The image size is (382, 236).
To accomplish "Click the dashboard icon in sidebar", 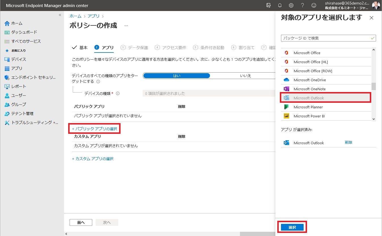I will (7, 32).
